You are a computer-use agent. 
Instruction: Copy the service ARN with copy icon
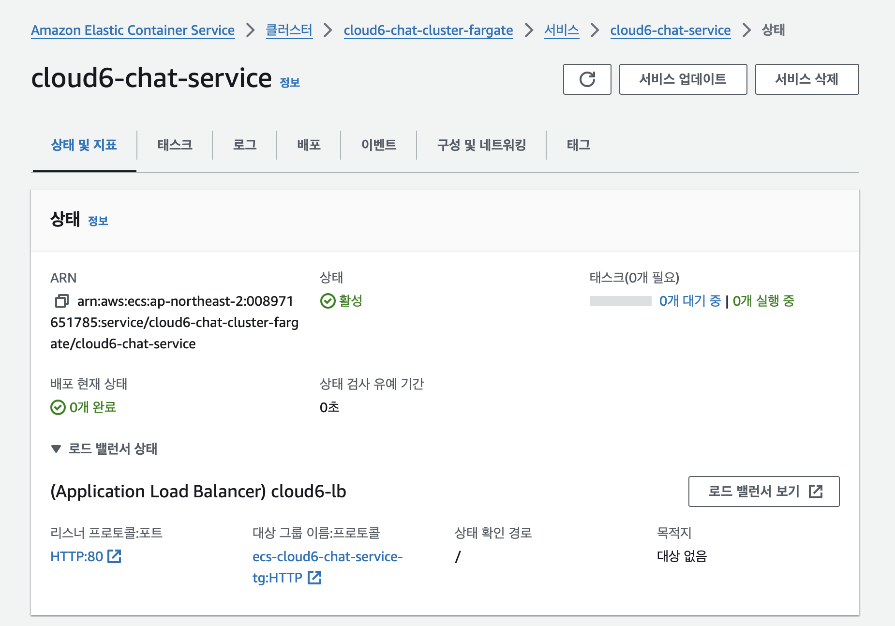click(62, 301)
